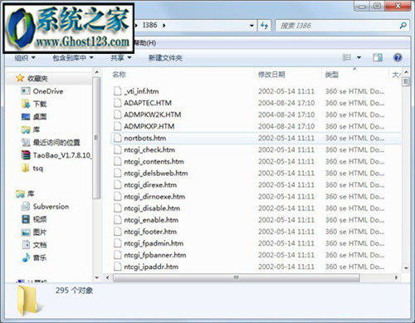Sort by the 类型 type column
This screenshot has width=415, height=323.
(331, 75)
